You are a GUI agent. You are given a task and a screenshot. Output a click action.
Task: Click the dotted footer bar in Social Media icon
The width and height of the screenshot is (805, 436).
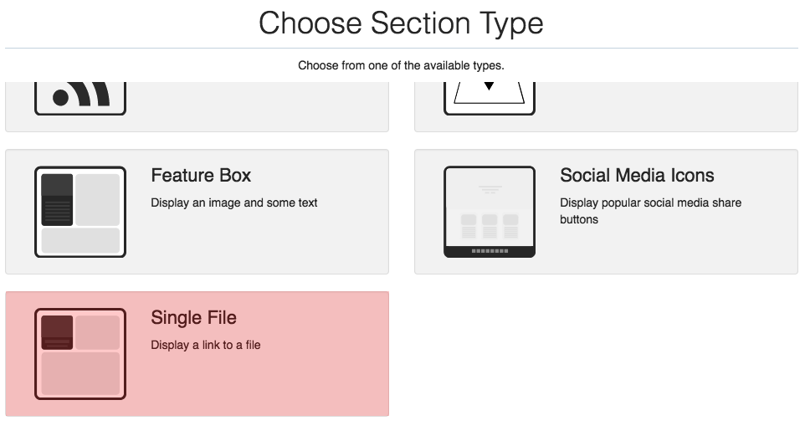point(489,250)
